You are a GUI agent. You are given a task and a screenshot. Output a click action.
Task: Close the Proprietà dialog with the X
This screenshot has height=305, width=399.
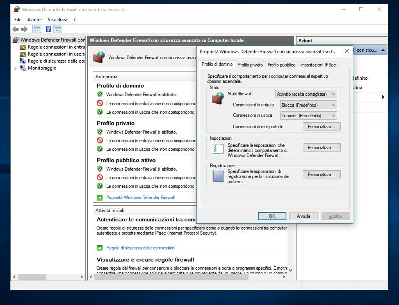(x=347, y=51)
